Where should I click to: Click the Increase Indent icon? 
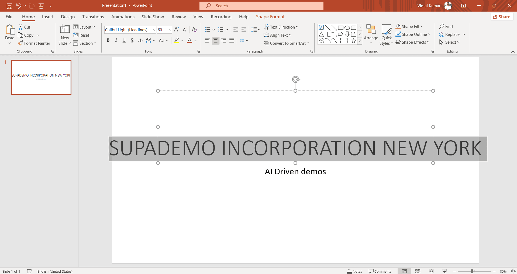pos(244,29)
